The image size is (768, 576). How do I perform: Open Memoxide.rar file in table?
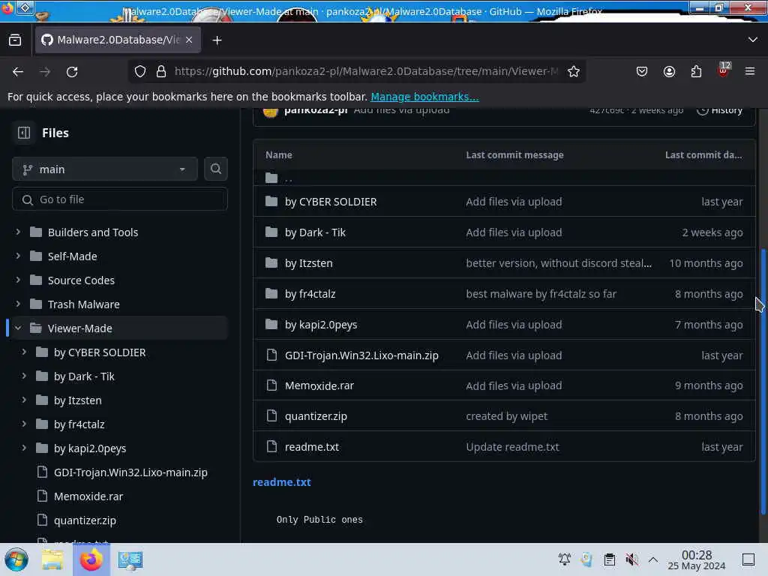point(319,386)
